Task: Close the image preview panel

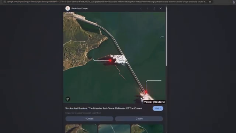Action: (161, 8)
